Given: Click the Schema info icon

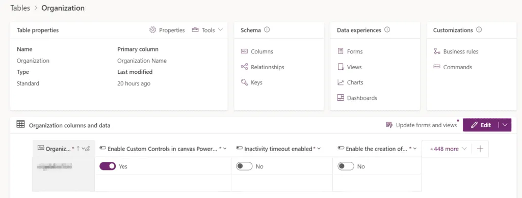Looking at the screenshot, I should pos(267,30).
